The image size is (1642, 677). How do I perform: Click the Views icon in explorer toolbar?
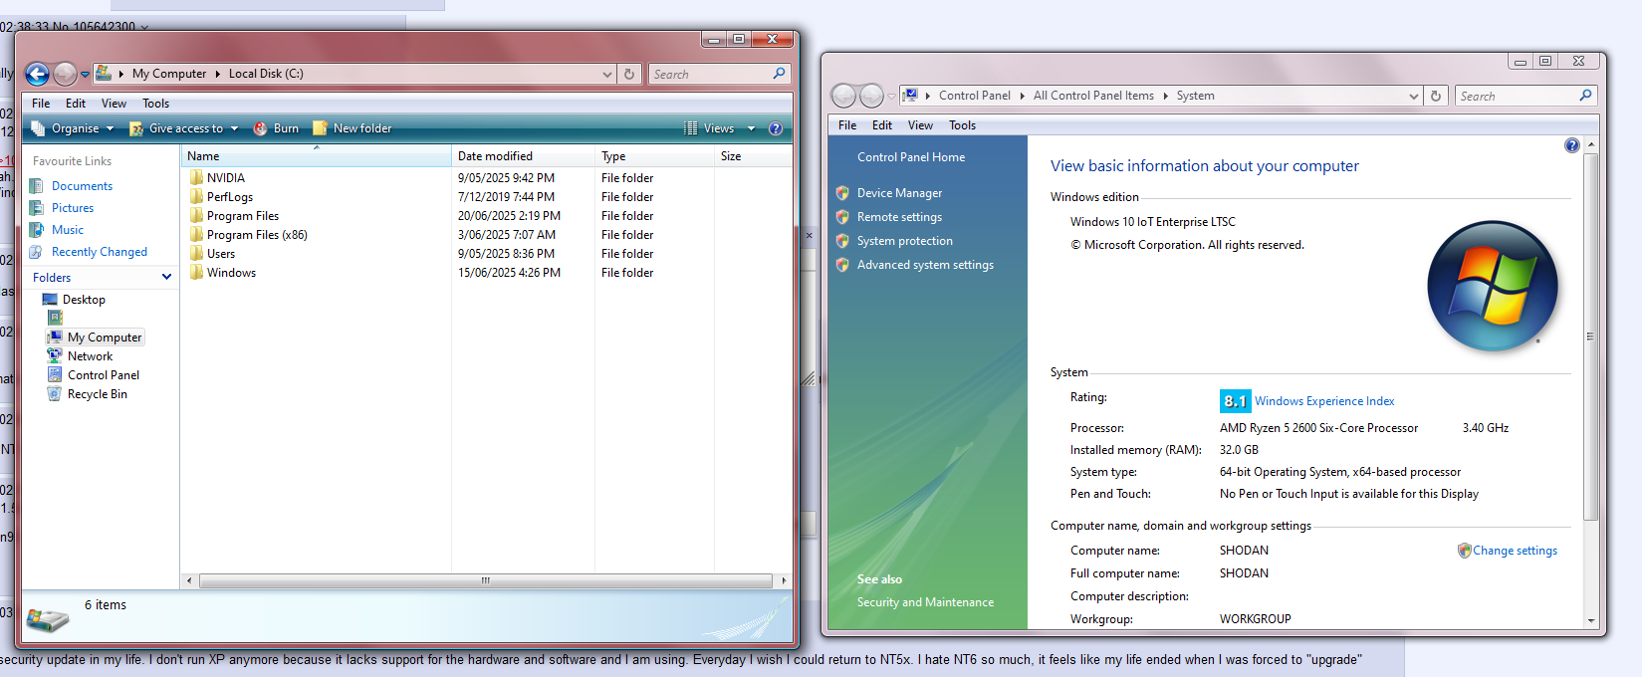coord(691,128)
